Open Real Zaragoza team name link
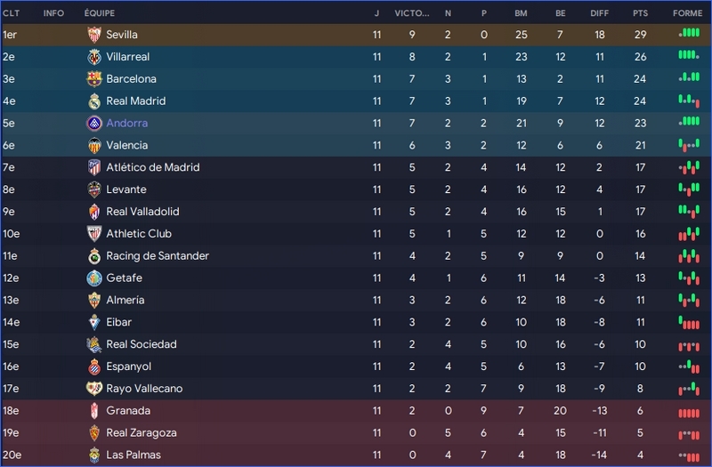712x467 pixels. (x=142, y=433)
